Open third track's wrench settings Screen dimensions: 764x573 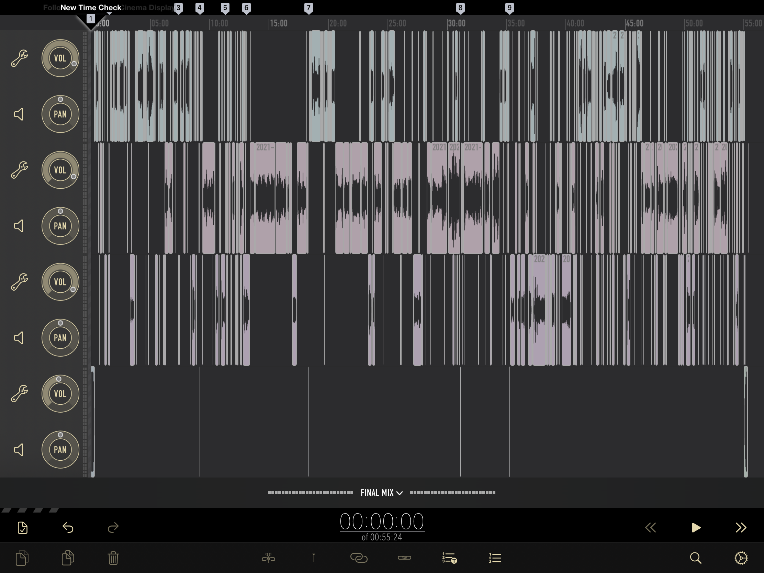(x=19, y=282)
